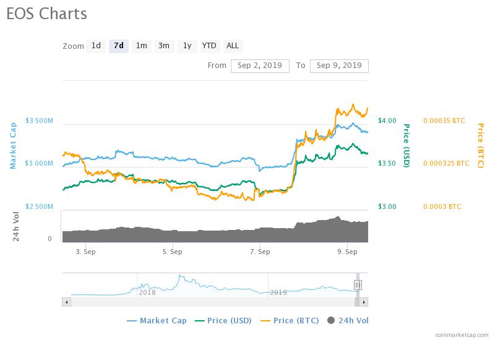Toggle the Price (BTC) series in legend
Viewport: 495px width, 340px height.
290,321
